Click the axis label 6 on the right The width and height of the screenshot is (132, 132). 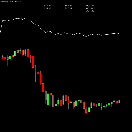point(125,37)
